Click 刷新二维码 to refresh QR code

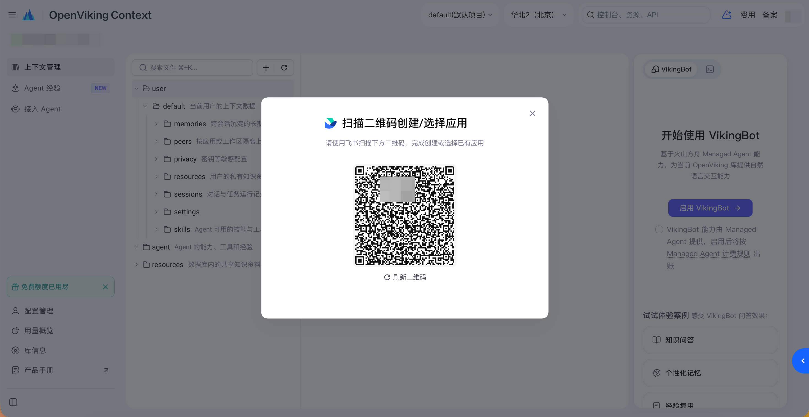405,277
